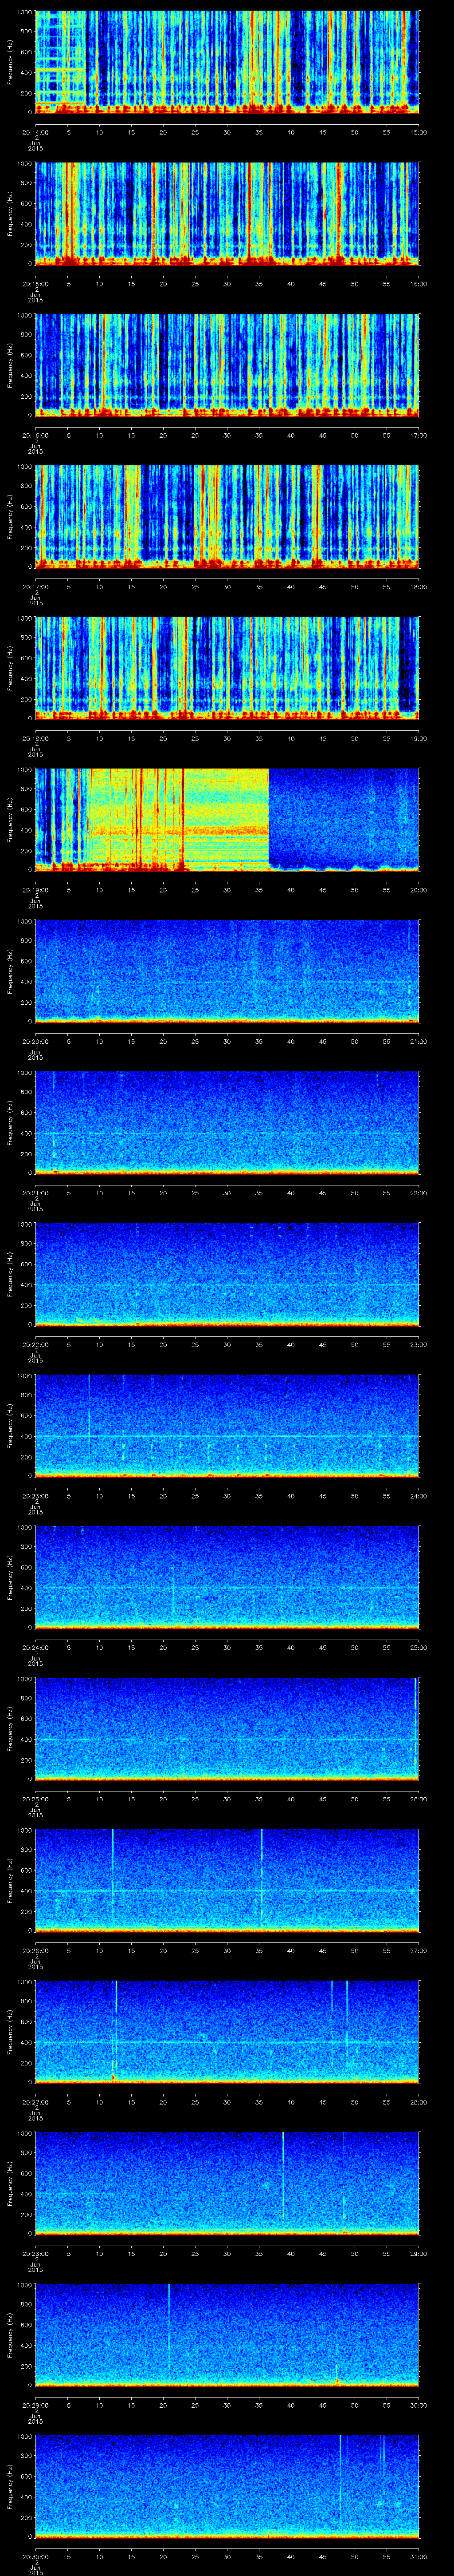The image size is (454, 2576).
Task: Select the spectrogram panel starting at 20:15:00
Action: click(x=227, y=214)
